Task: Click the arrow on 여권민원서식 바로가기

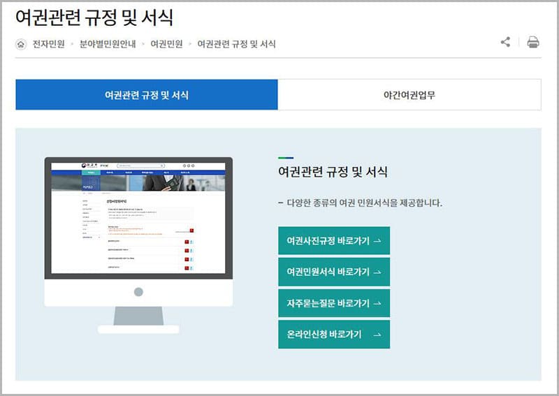Action: pyautogui.click(x=377, y=272)
